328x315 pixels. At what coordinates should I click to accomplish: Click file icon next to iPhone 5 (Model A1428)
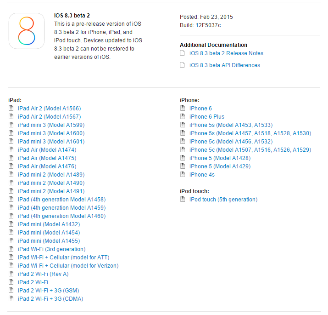point(183,158)
